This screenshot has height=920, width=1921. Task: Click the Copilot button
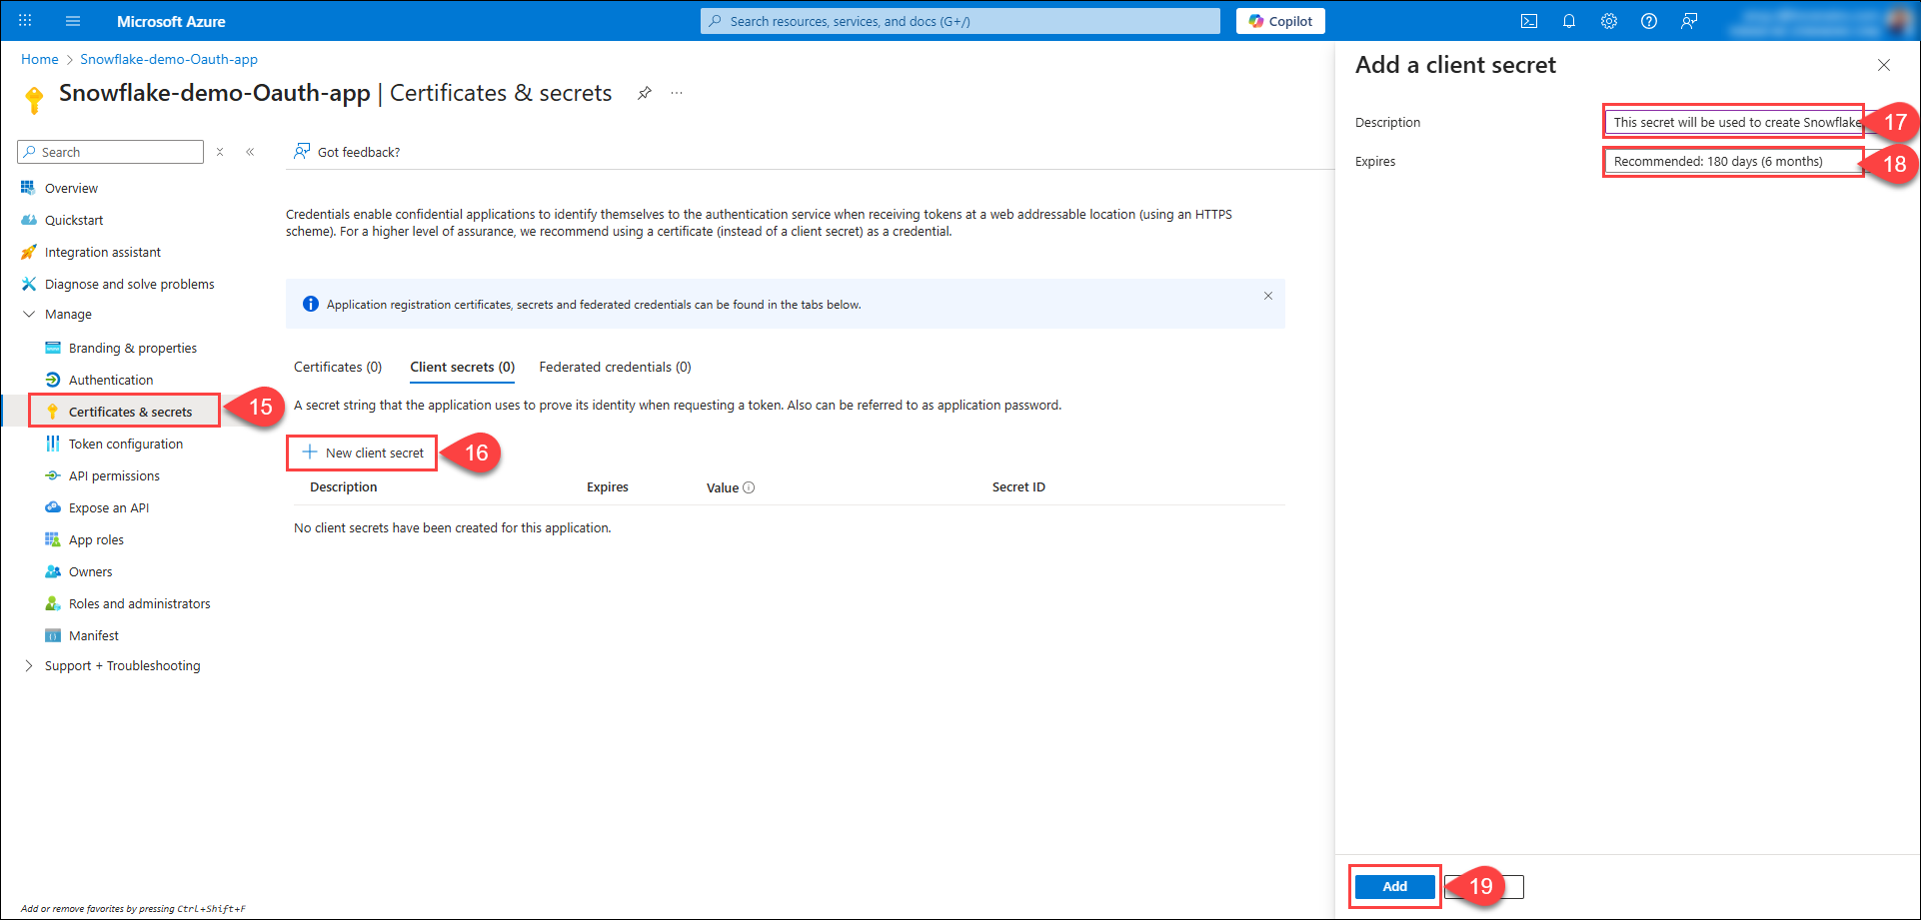[x=1280, y=21]
